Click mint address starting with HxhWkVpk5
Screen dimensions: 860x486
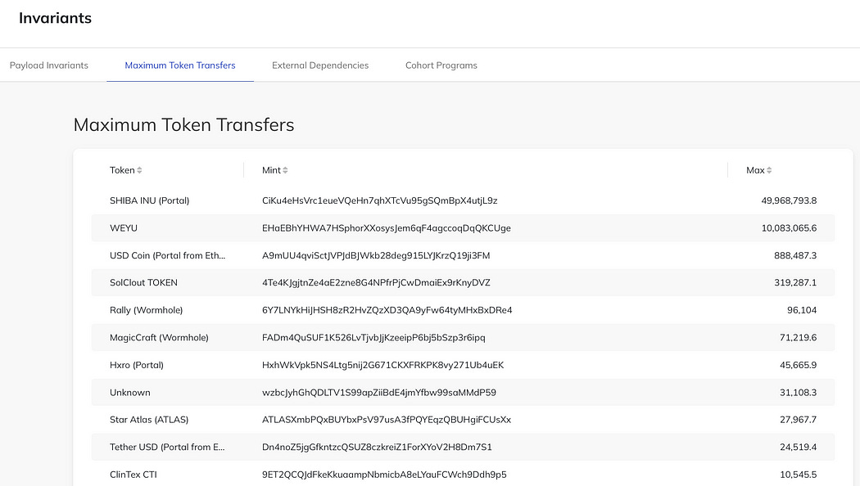pos(382,365)
